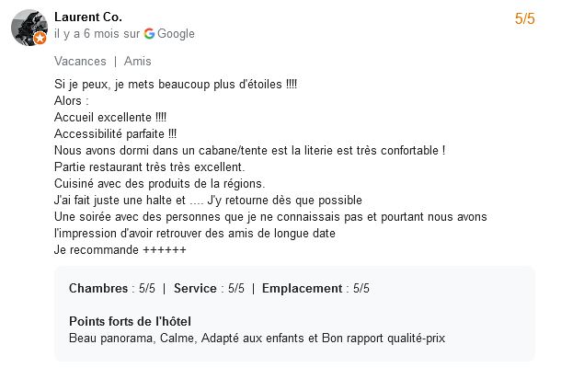Open the reviewer name Laurent Co.

[88, 17]
